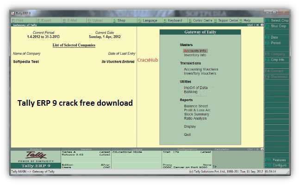Open the Shop toolbar option

tap(125, 20)
